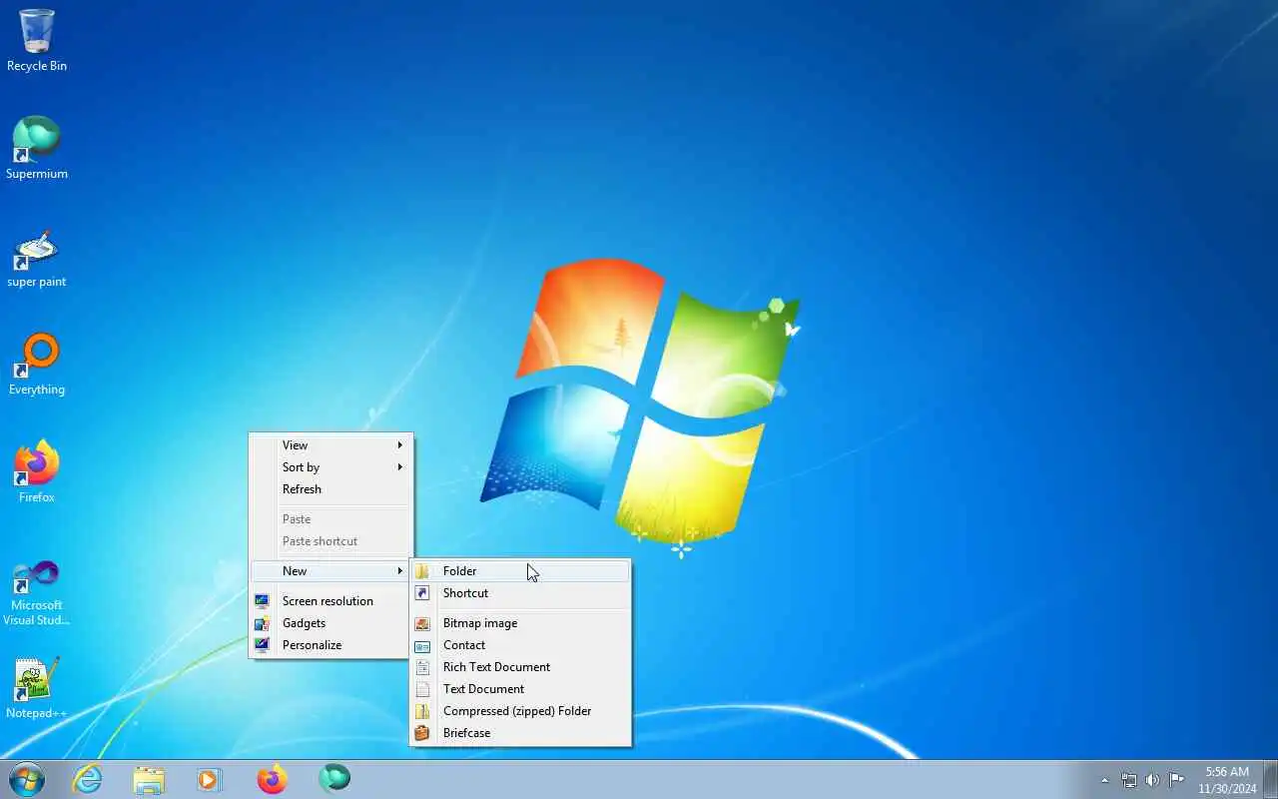1278x799 pixels.
Task: Select the Firefox desktop shortcut
Action: (x=37, y=472)
